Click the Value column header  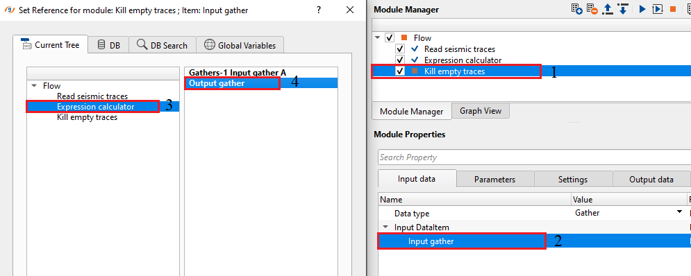click(629, 200)
